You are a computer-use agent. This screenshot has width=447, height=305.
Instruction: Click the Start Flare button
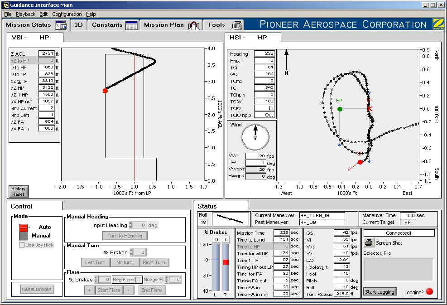109,290
